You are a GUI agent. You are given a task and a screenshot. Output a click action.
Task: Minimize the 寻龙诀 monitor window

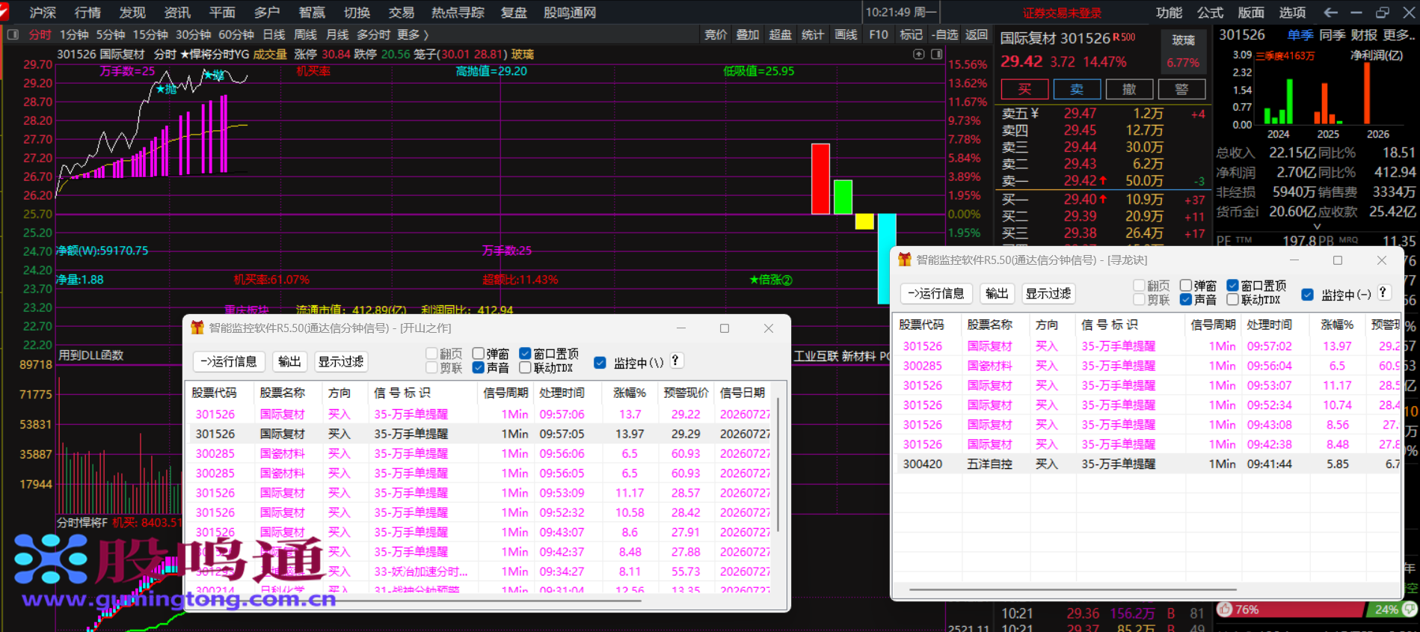1294,260
